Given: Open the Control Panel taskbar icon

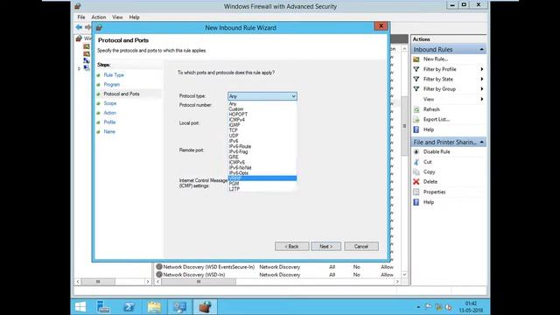Looking at the screenshot, I should (179, 307).
